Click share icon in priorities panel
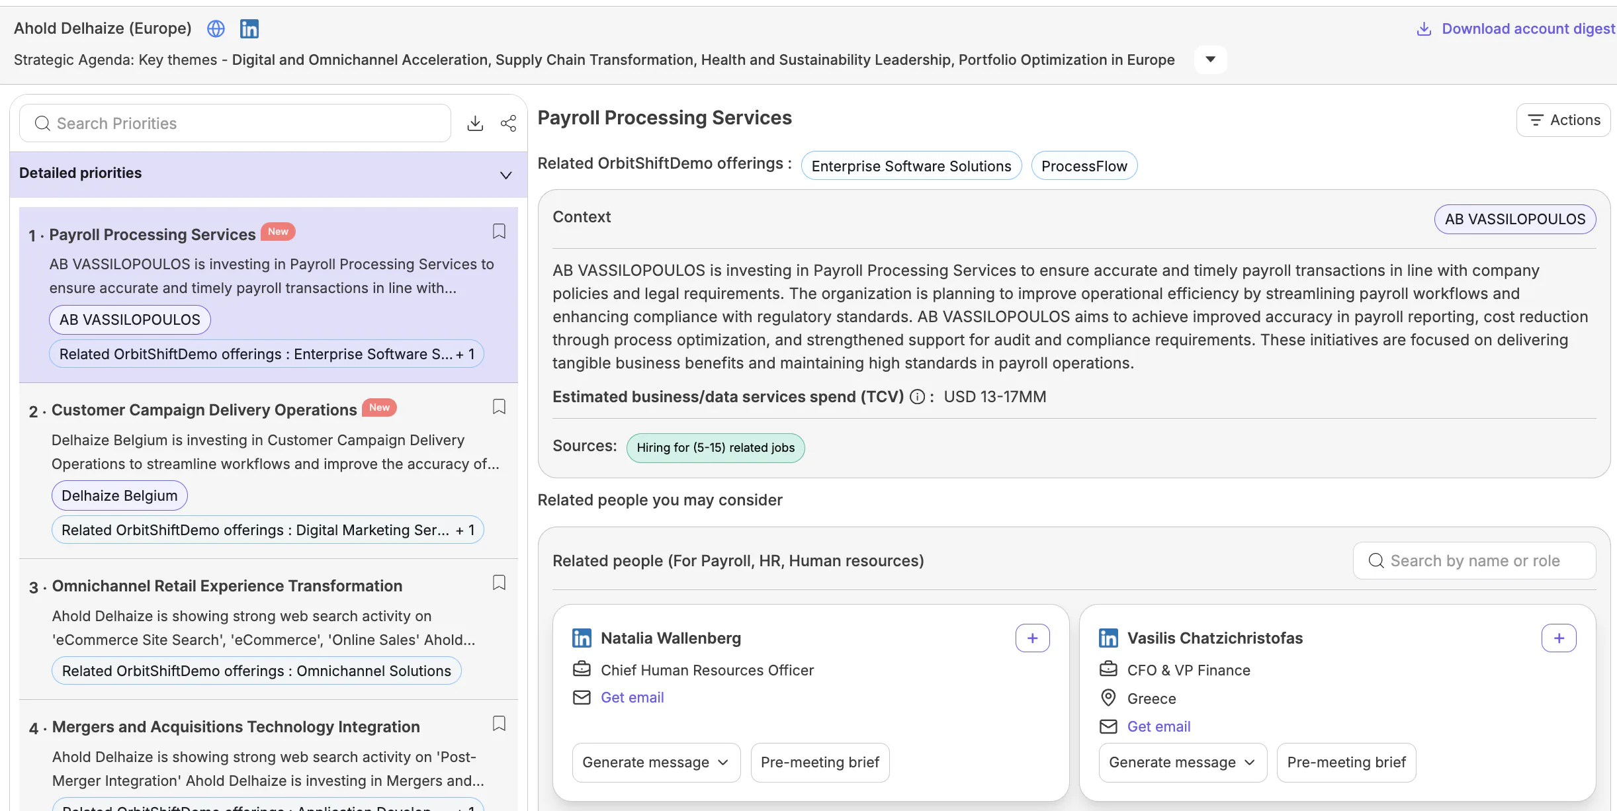Screen dimensions: 1617x811 click(508, 123)
